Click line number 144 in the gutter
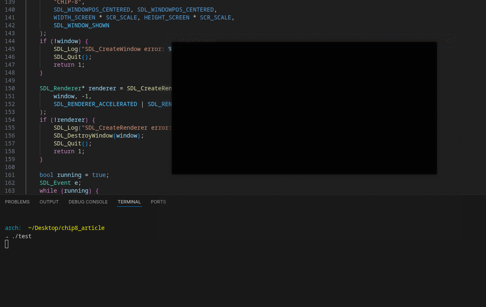 point(10,41)
